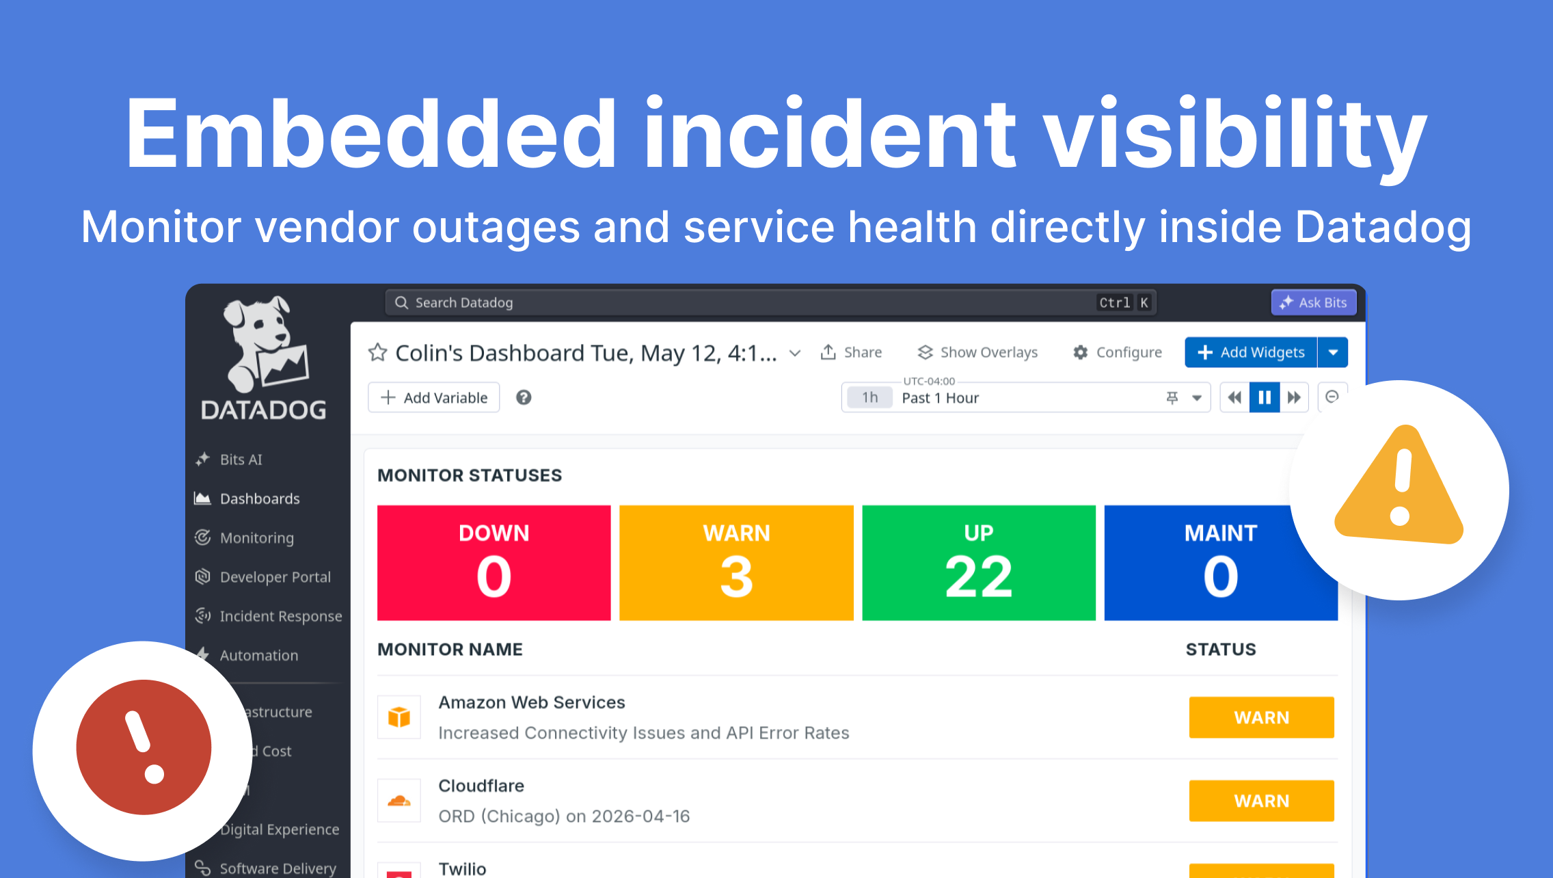Open Configure dashboard settings

(1118, 352)
